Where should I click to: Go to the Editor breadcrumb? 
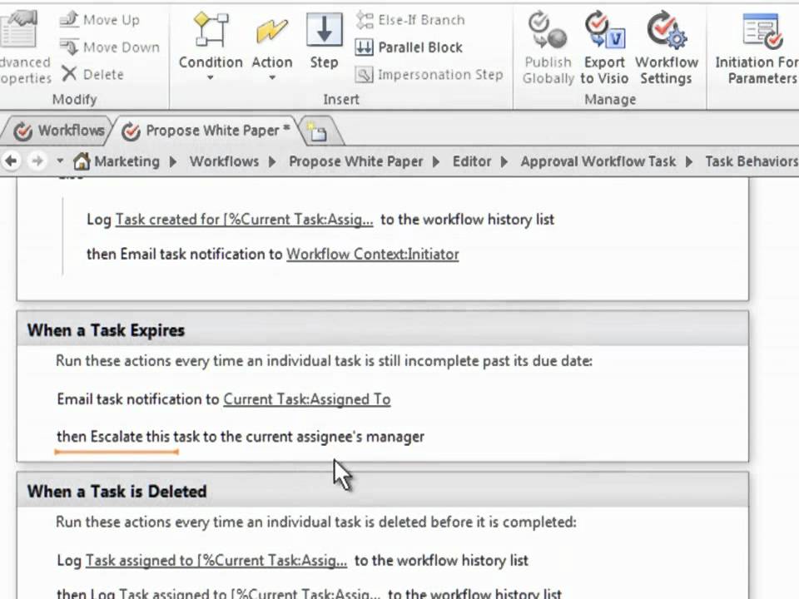click(x=472, y=161)
